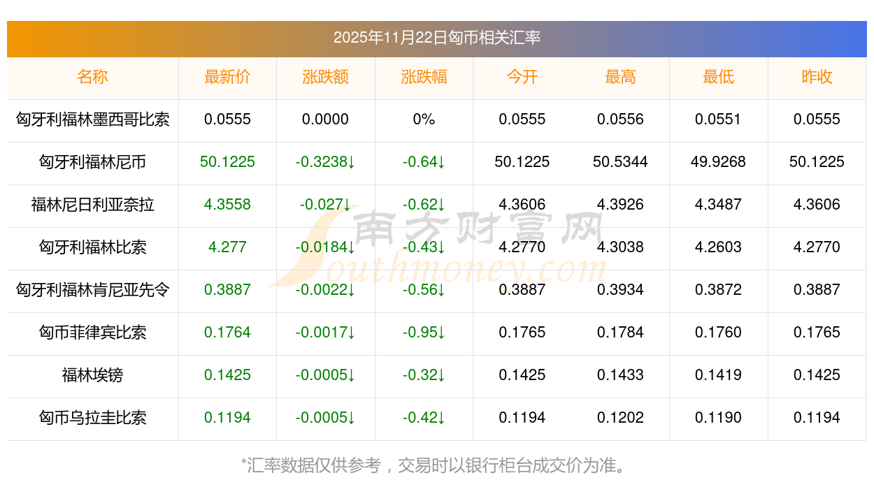Viewport: 874px width, 487px height.
Task: Select the 今开 column header
Action: click(x=522, y=77)
